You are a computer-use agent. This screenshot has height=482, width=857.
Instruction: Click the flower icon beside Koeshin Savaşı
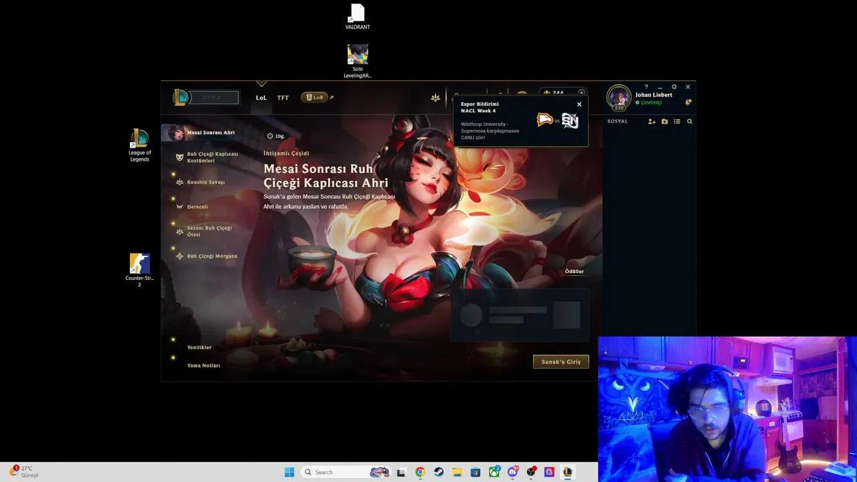(179, 182)
